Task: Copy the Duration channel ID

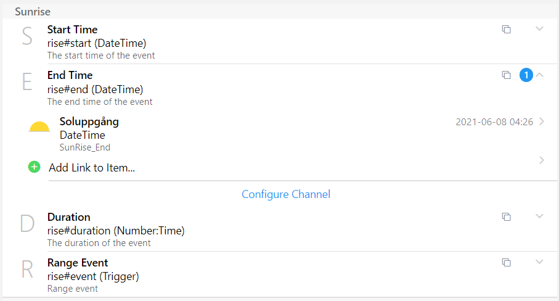Action: 506,217
